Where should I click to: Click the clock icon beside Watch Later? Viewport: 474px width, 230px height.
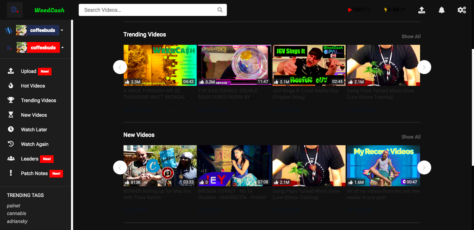pos(11,129)
